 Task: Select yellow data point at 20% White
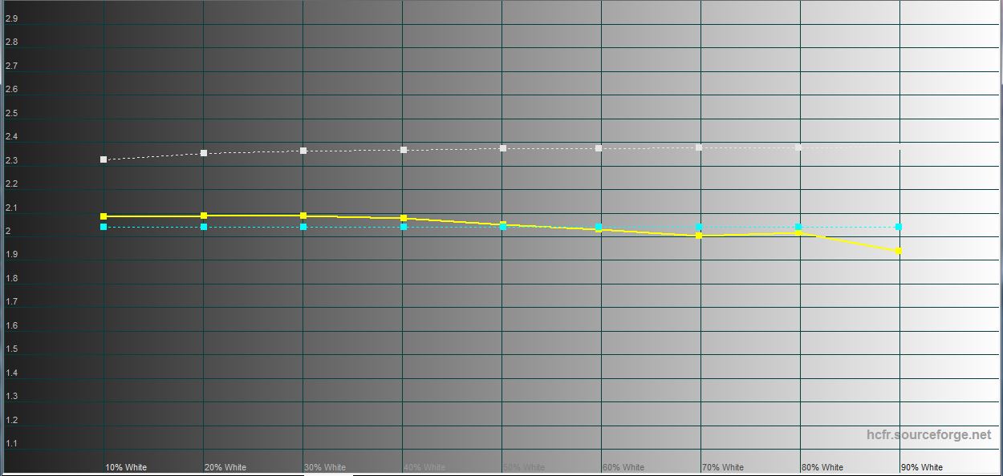coord(204,216)
